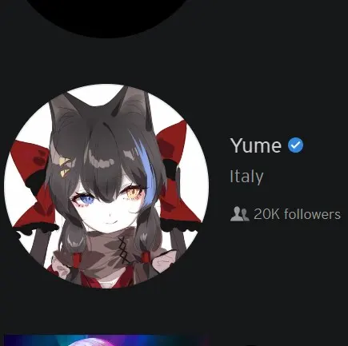Click the yellow hair clip in avatar
This screenshot has width=348, height=346.
[x=65, y=167]
